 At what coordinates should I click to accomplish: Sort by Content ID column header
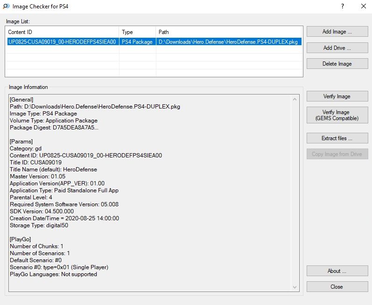62,32
